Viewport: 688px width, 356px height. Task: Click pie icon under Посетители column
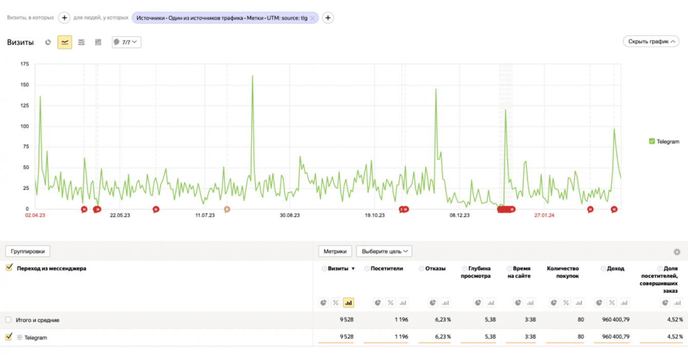pyautogui.click(x=378, y=303)
